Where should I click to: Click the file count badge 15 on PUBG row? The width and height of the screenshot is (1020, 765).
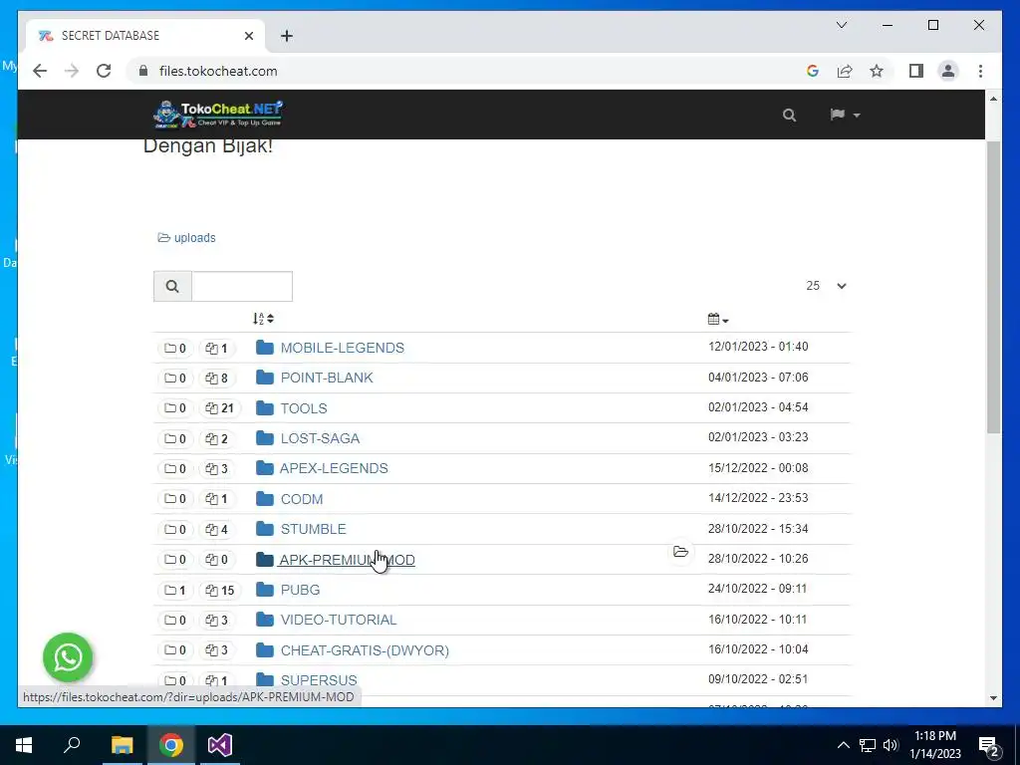point(219,590)
